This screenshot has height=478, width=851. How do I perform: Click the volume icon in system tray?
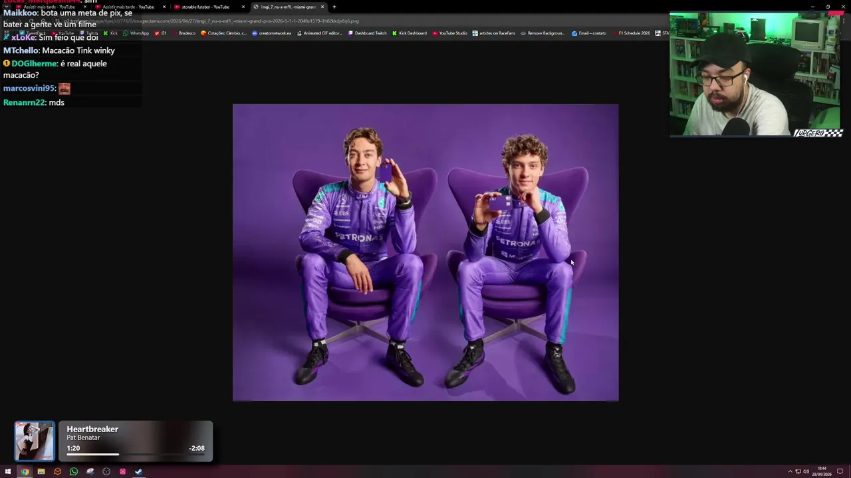[806, 471]
